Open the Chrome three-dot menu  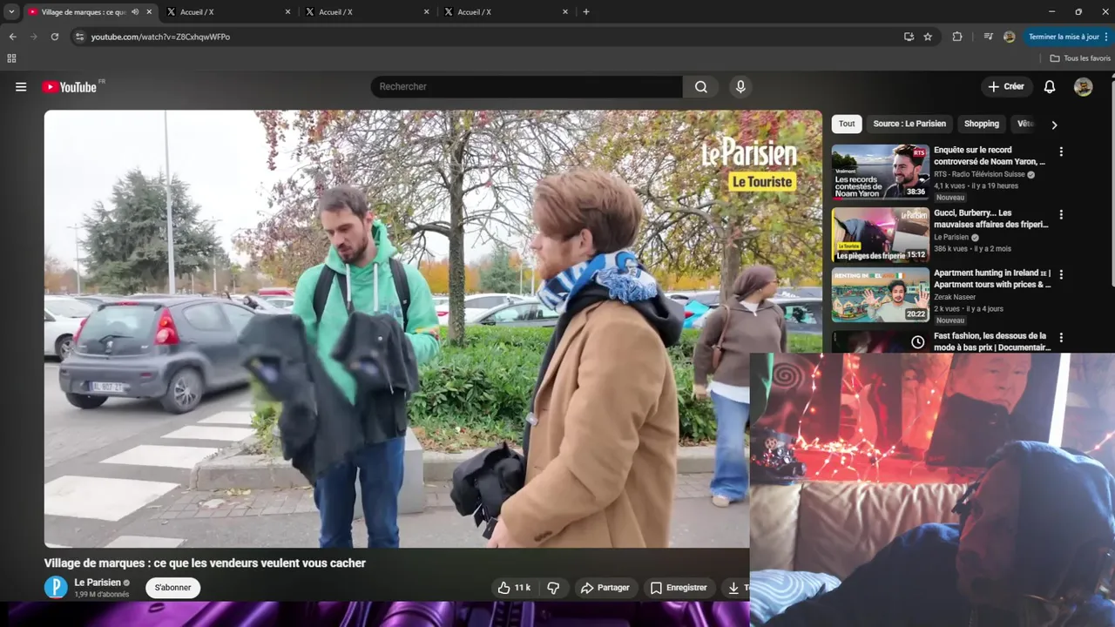tap(1107, 37)
